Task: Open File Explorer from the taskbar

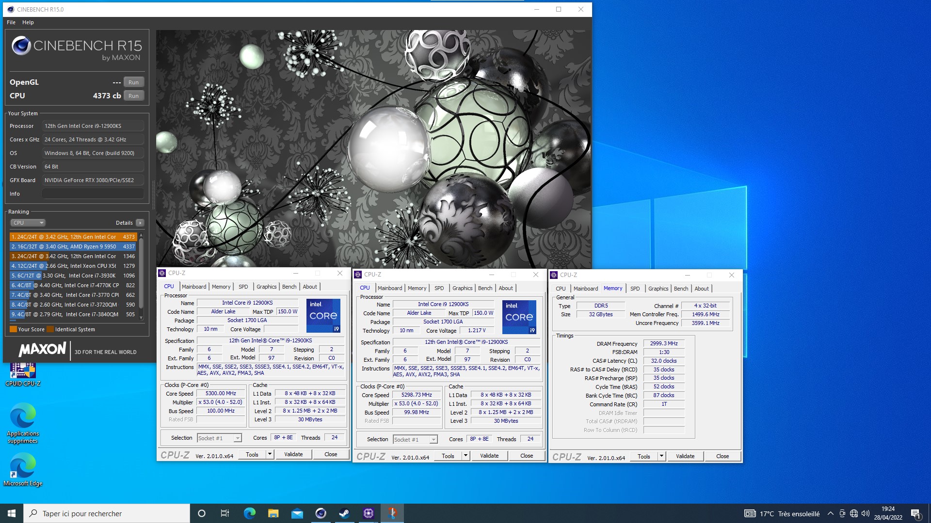Action: 273,513
